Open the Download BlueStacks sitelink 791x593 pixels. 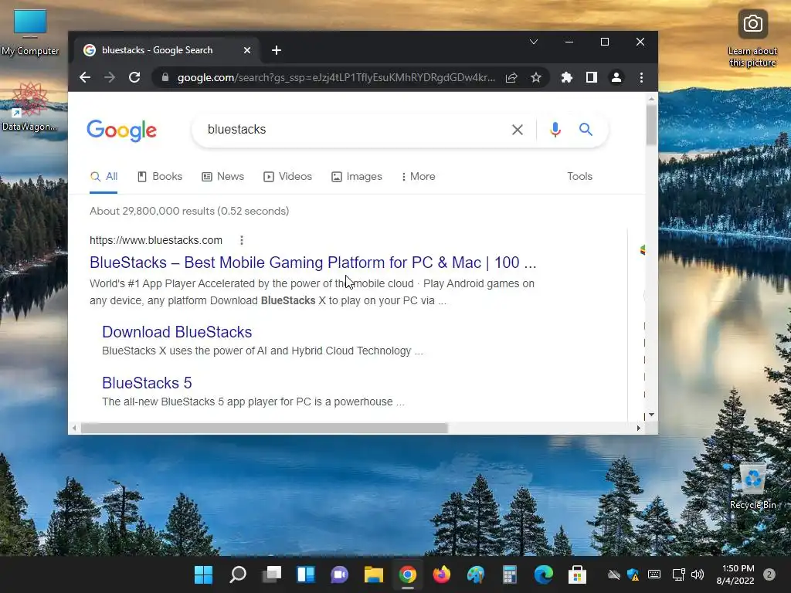click(x=177, y=332)
